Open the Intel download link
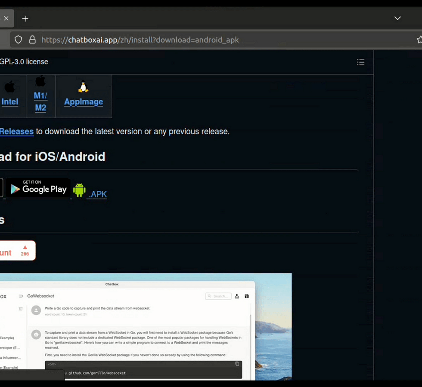Screen dimensions: 422x387 click(10, 102)
